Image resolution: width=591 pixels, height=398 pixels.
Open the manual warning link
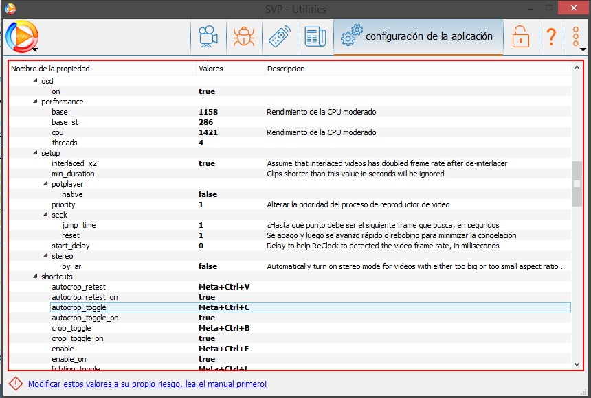147,384
